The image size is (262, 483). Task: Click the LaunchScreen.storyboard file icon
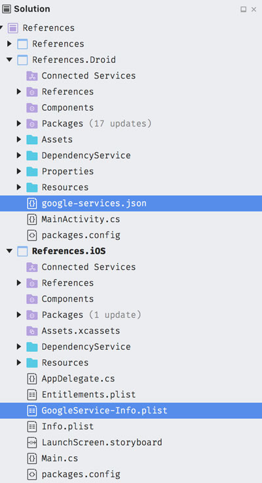point(31,442)
